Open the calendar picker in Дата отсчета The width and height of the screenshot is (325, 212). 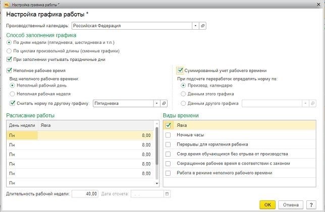tap(168, 193)
